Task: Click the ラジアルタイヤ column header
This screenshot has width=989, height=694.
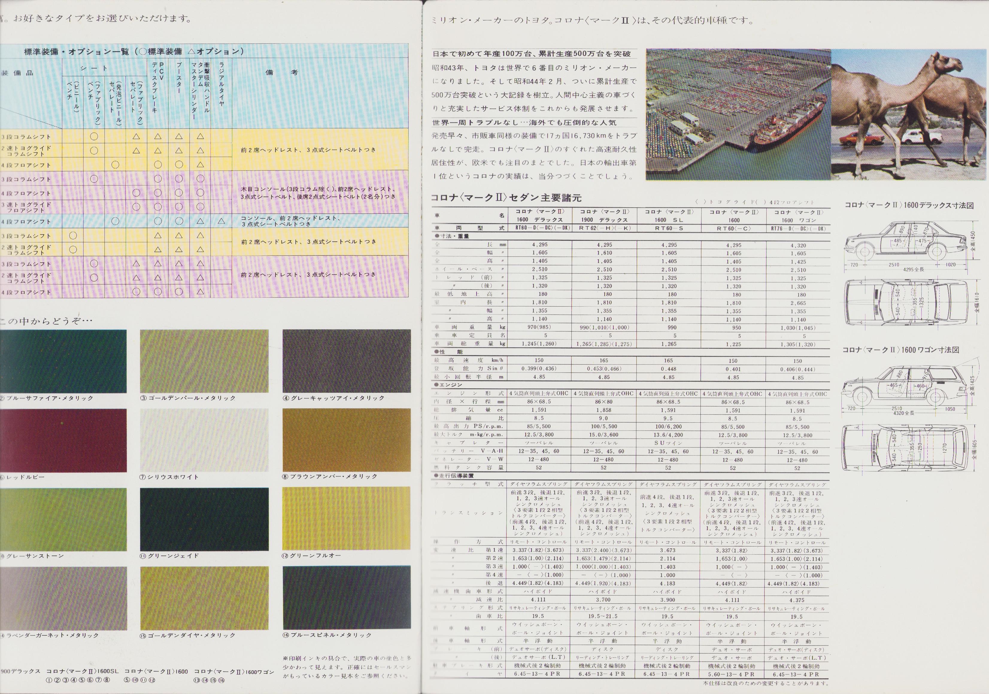Action: pyautogui.click(x=222, y=85)
